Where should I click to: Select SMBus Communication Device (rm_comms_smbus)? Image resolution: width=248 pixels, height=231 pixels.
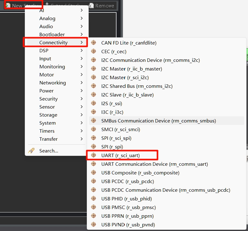pos(158,121)
